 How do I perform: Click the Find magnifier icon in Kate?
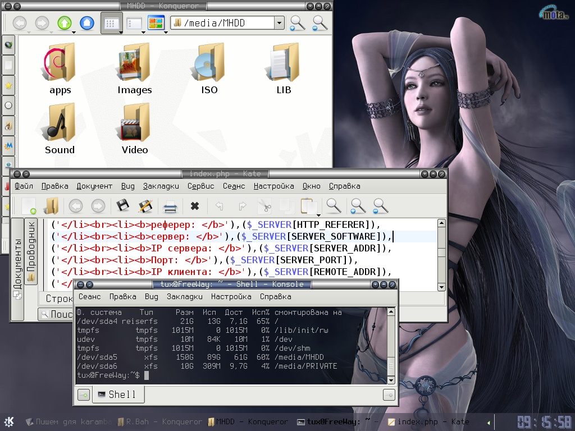coord(334,206)
